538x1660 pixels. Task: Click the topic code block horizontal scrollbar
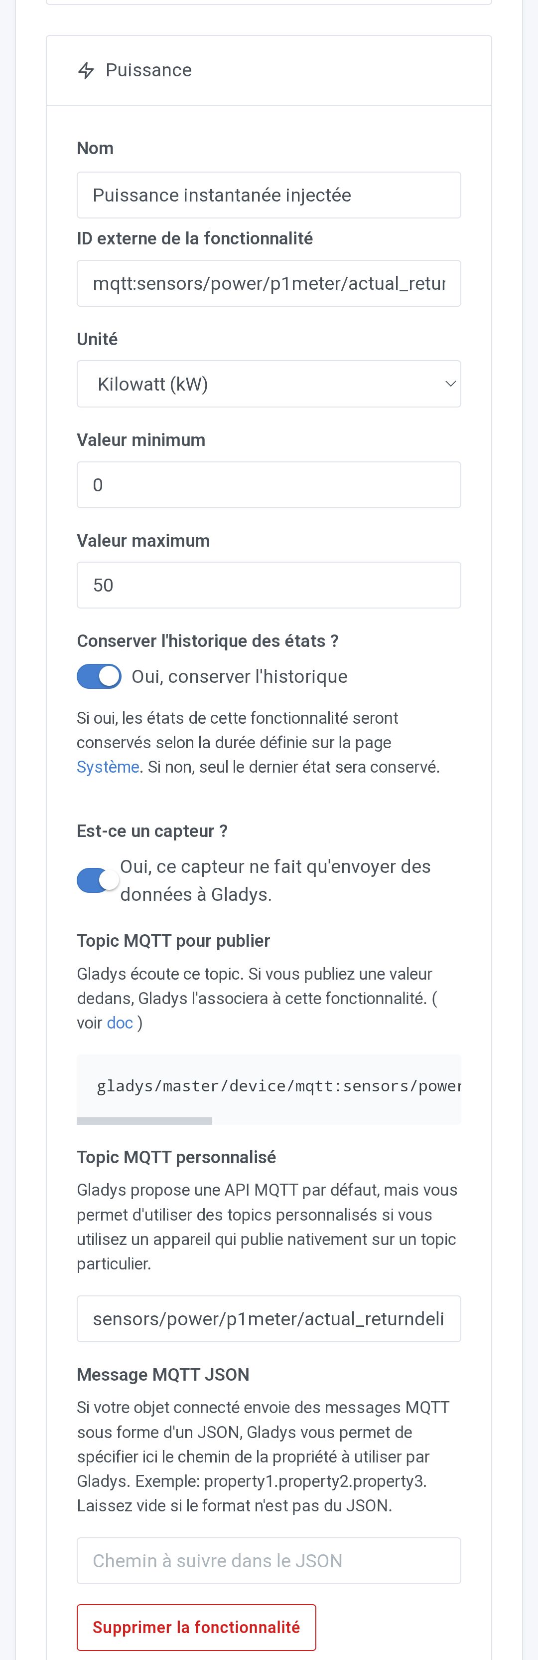coord(144,1121)
